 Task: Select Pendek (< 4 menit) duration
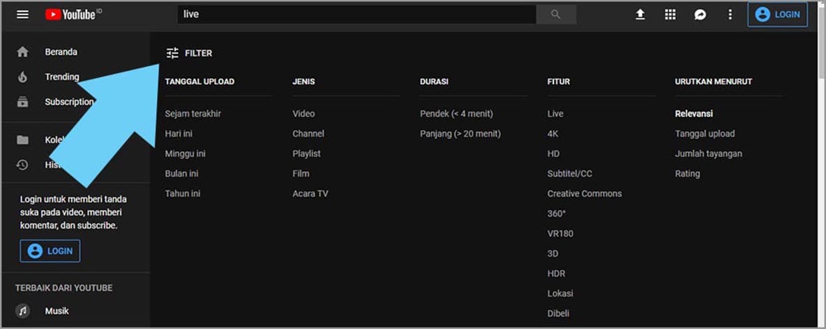click(456, 114)
